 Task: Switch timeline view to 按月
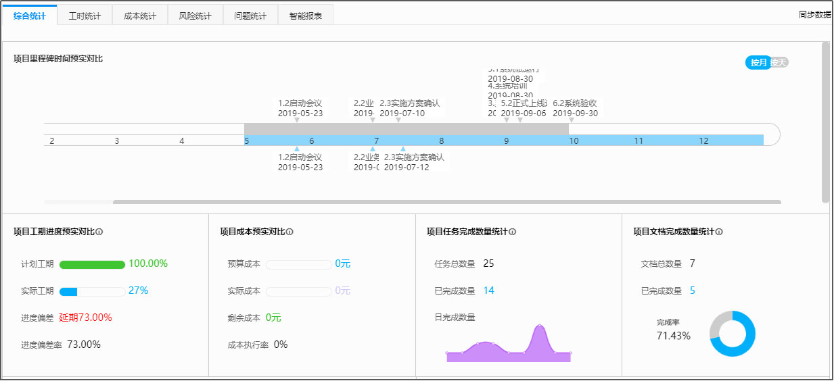(758, 63)
